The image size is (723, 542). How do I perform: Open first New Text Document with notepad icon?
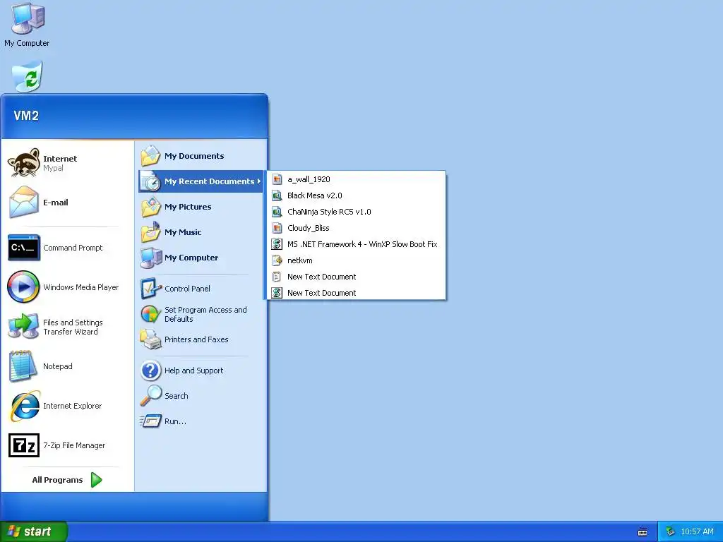tap(356, 277)
